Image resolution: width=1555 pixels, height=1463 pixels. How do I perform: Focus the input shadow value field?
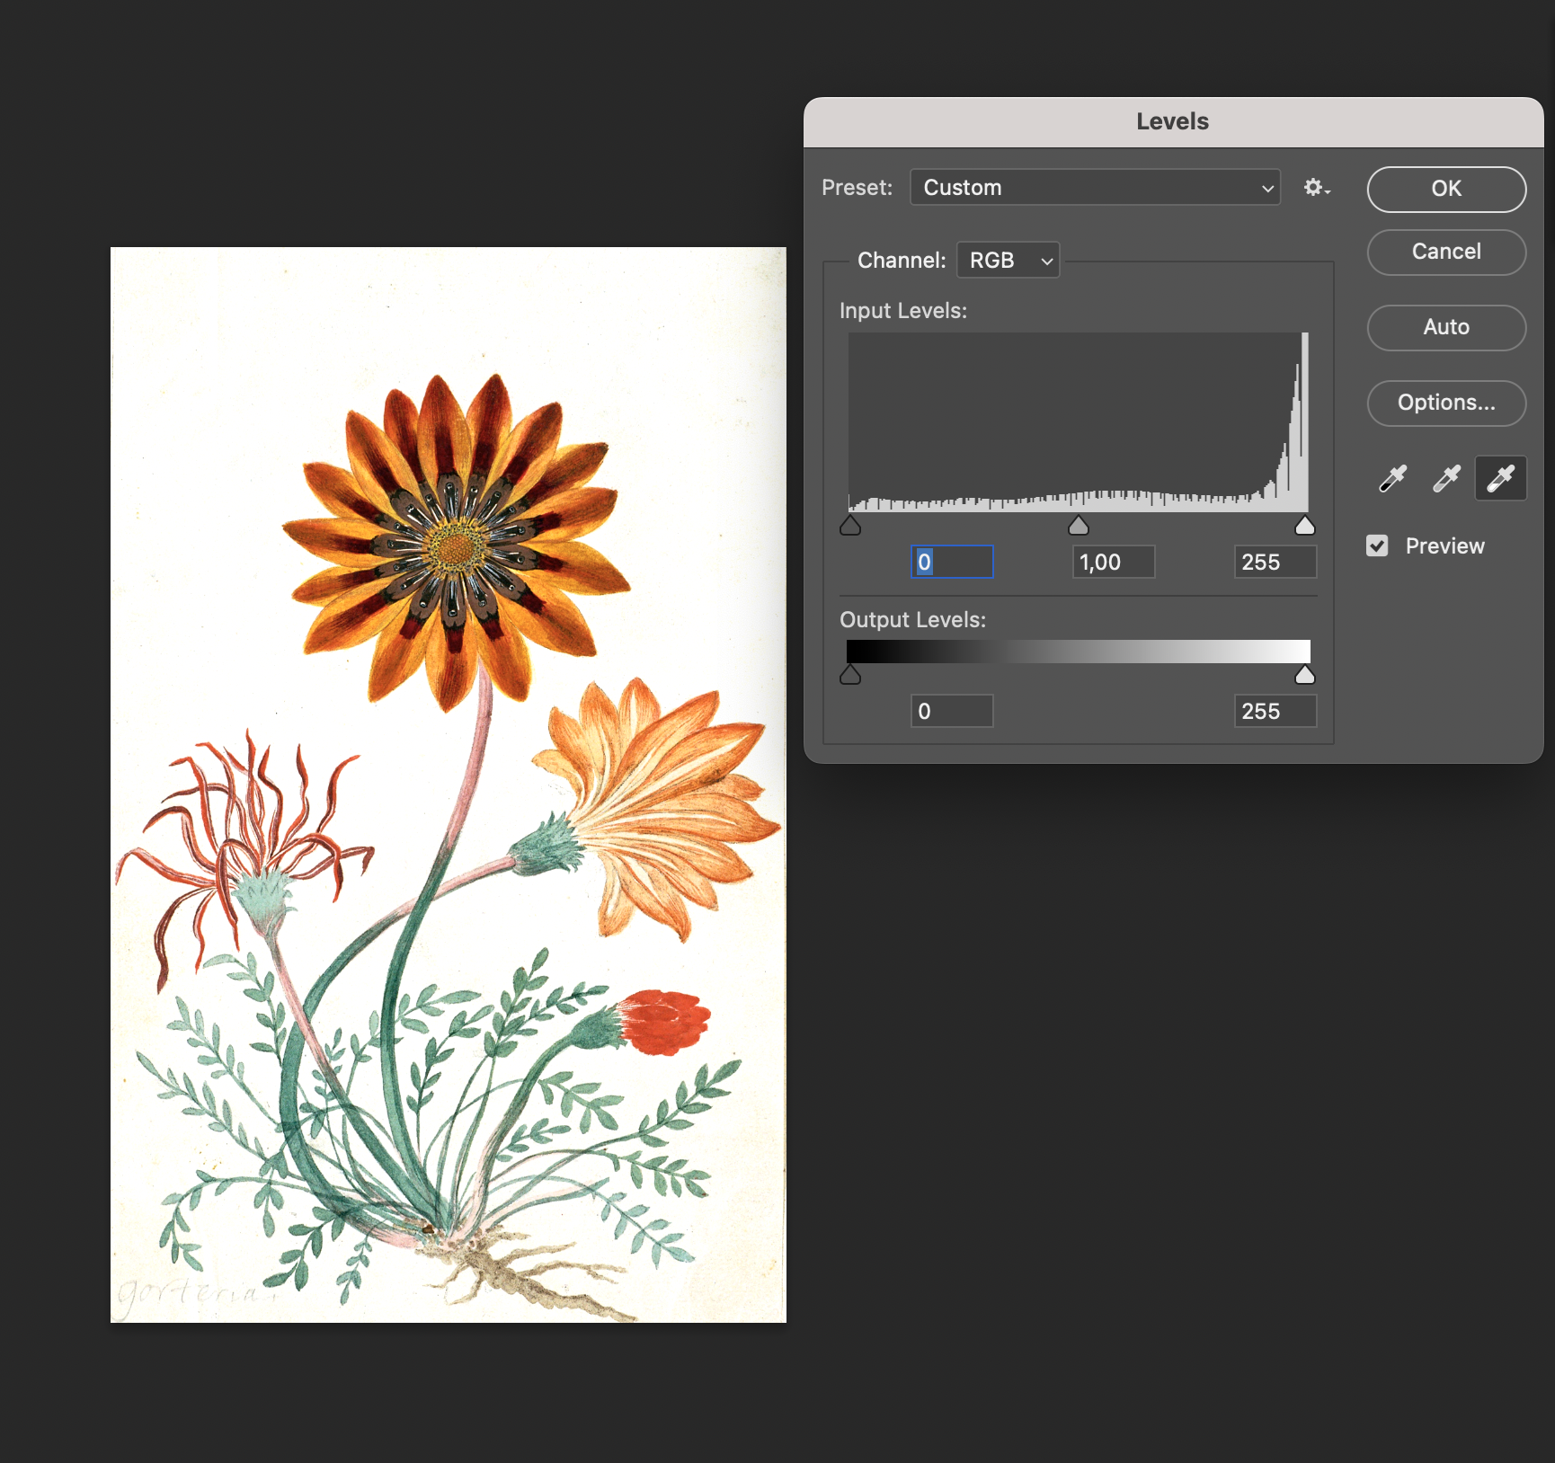(x=952, y=563)
